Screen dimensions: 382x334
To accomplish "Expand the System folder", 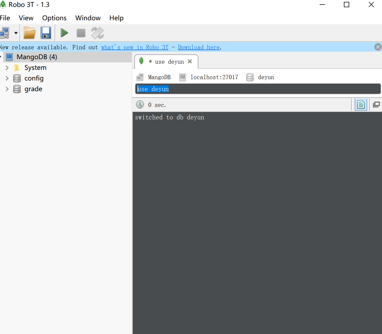I will pyautogui.click(x=7, y=68).
